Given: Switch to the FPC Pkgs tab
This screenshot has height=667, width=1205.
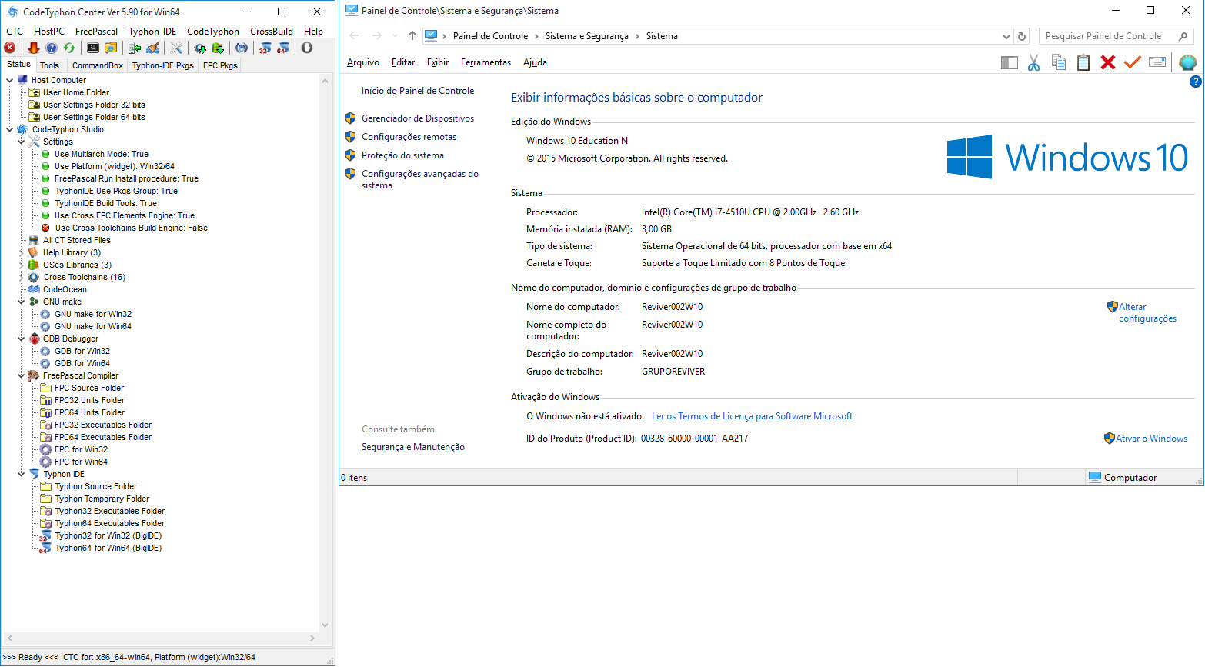Looking at the screenshot, I should [x=220, y=65].
